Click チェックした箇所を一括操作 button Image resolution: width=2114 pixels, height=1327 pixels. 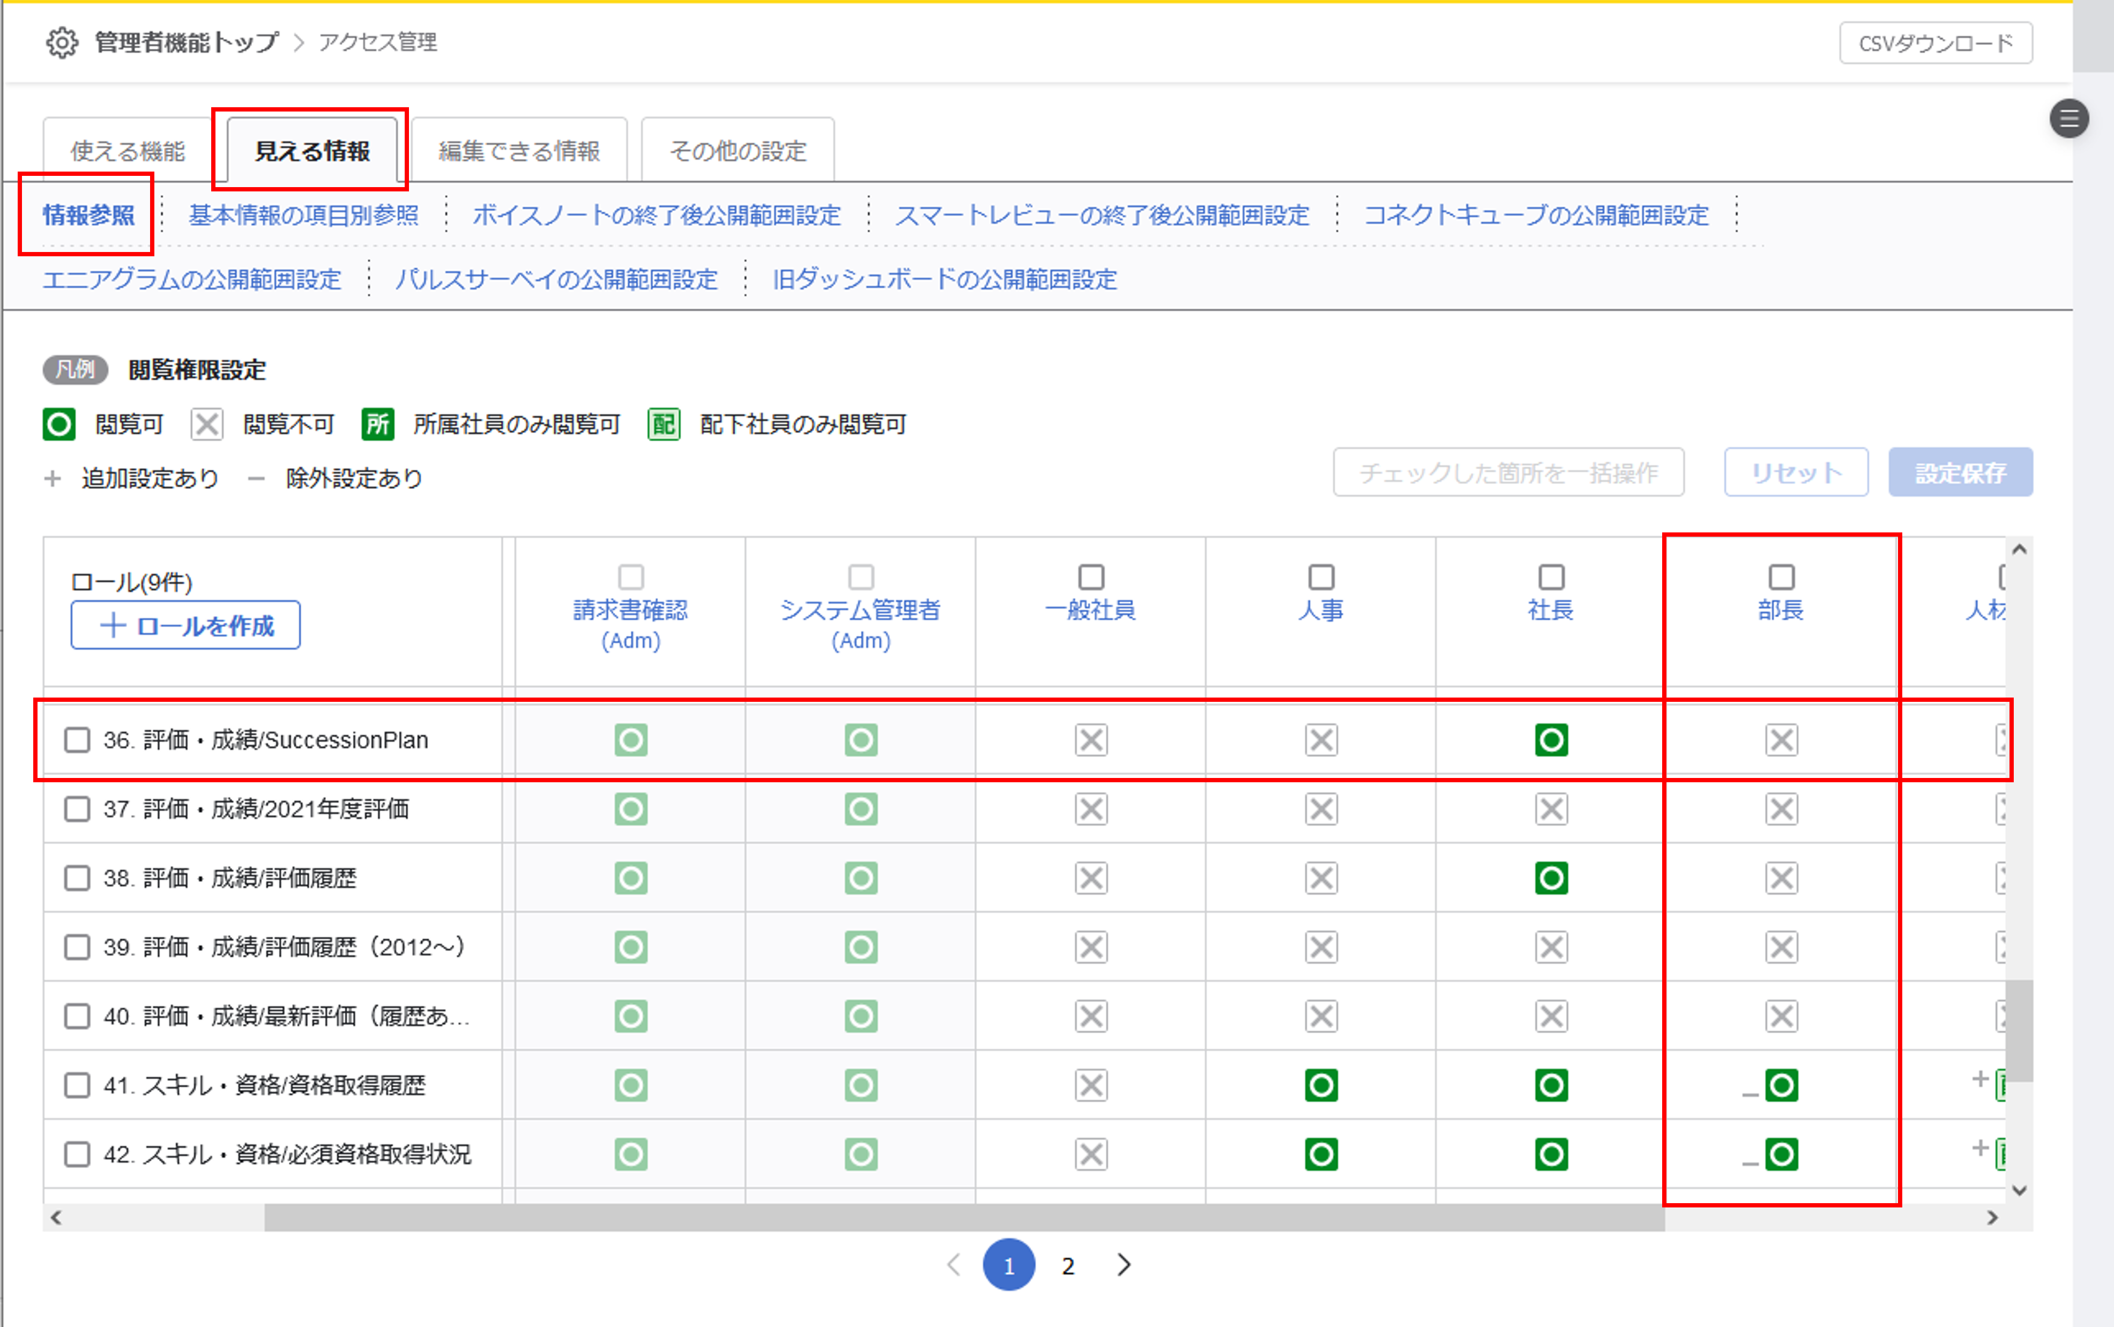coord(1508,473)
